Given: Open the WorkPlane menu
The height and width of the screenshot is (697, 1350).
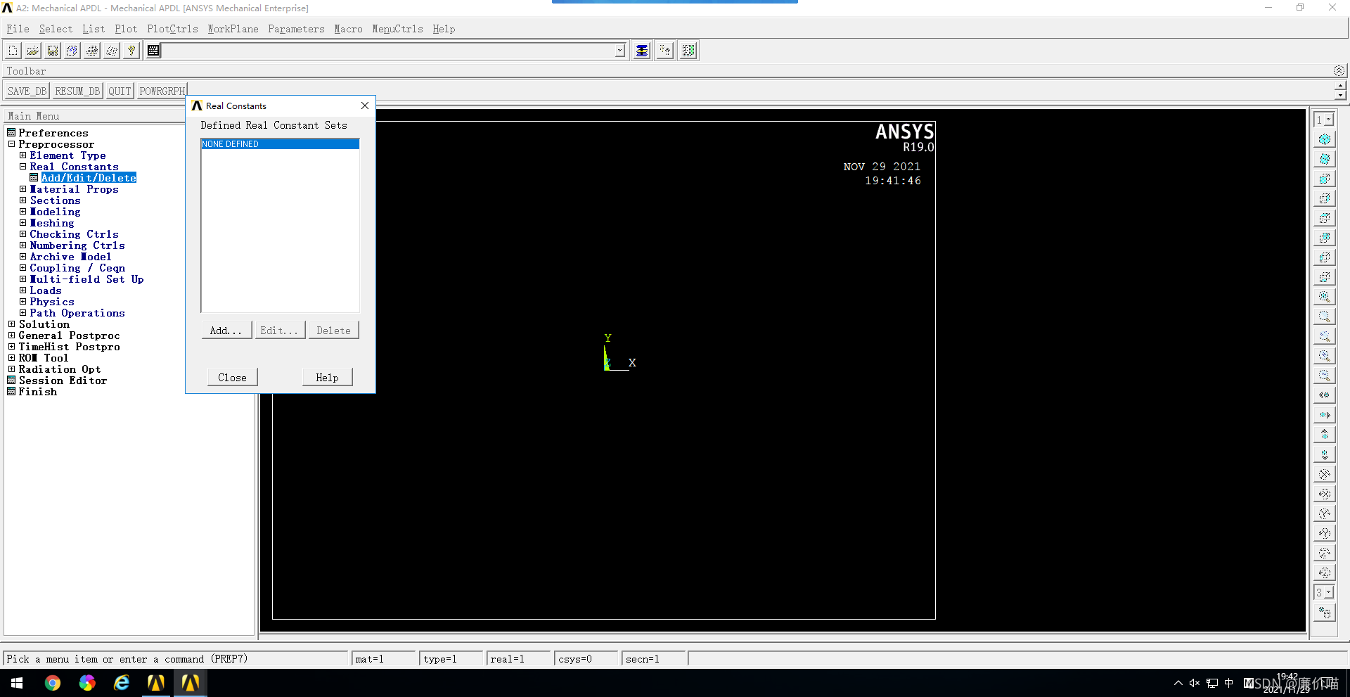Looking at the screenshot, I should [233, 29].
